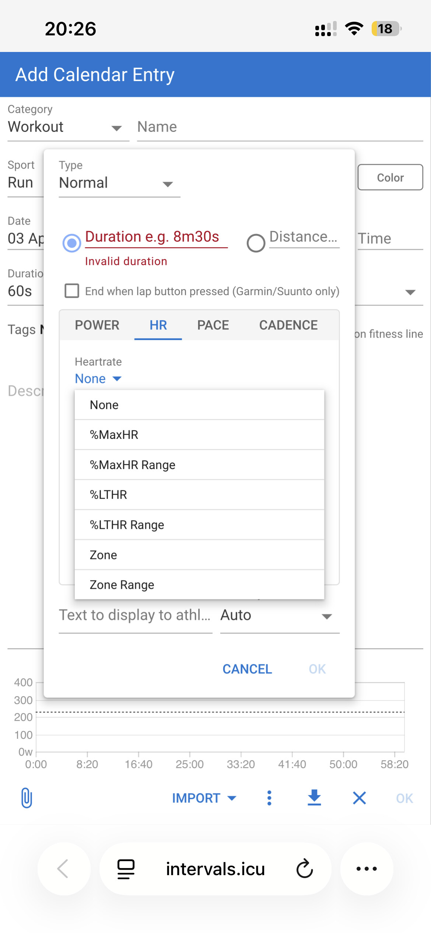Image resolution: width=431 pixels, height=933 pixels.
Task: Click the paperclip attachment icon
Action: coord(27,798)
